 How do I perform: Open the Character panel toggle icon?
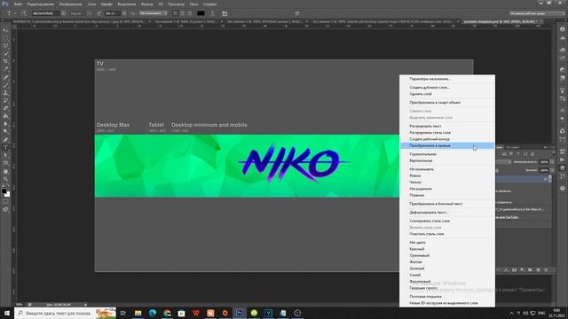pyautogui.click(x=225, y=13)
